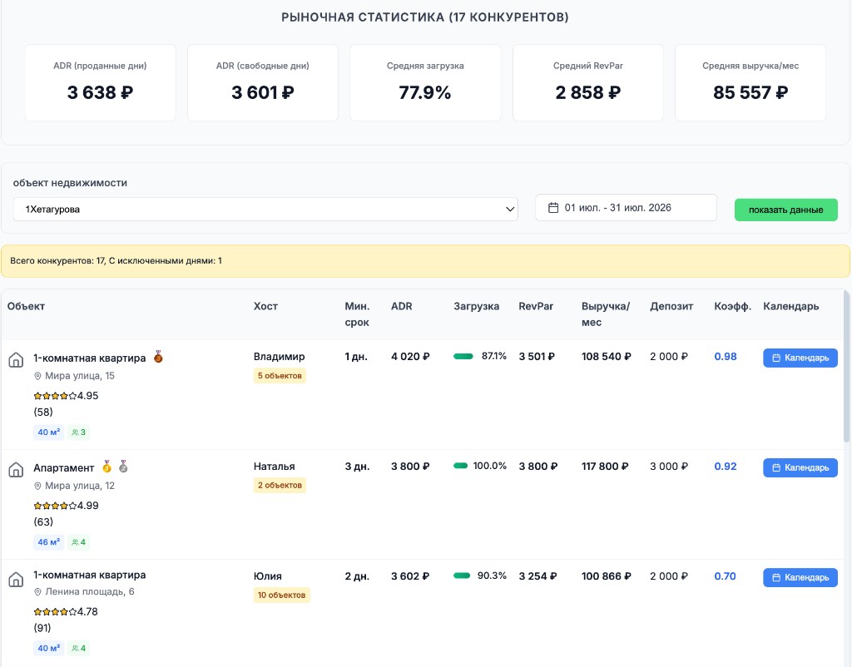Click Средняя загрузка 77.9% card

425,82
